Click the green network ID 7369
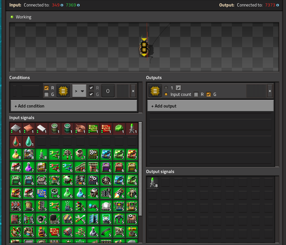Screen dimensions: 286x245 click(71, 5)
